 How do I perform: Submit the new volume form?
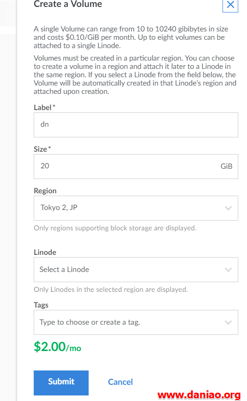[61, 383]
